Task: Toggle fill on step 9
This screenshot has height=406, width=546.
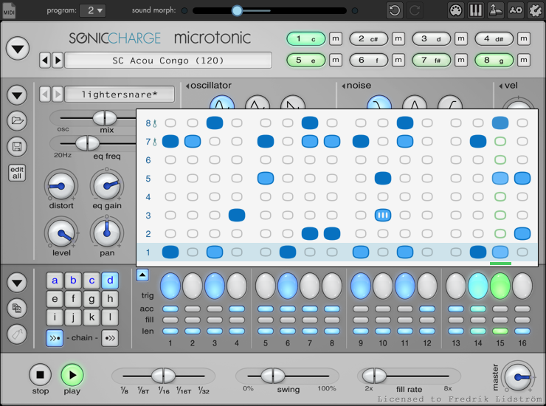Action: click(361, 320)
